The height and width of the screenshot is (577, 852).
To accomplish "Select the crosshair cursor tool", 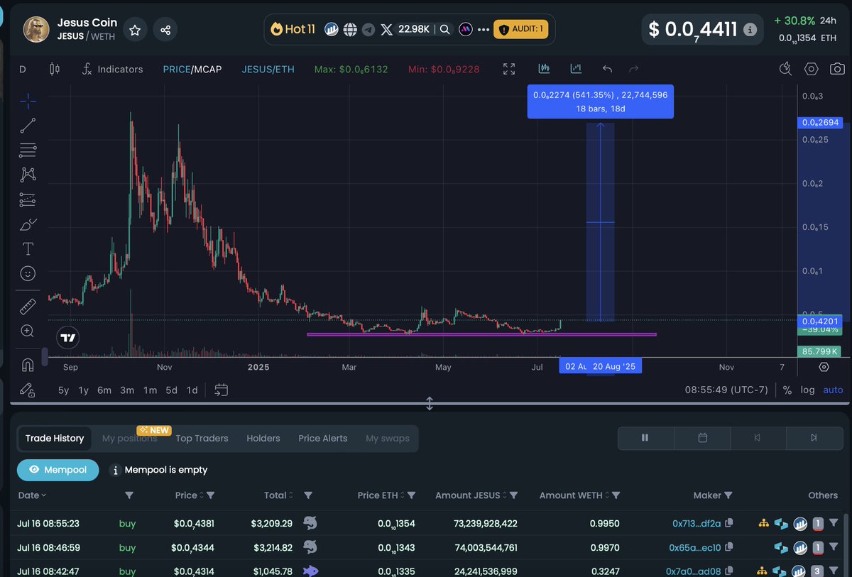I will click(x=28, y=101).
